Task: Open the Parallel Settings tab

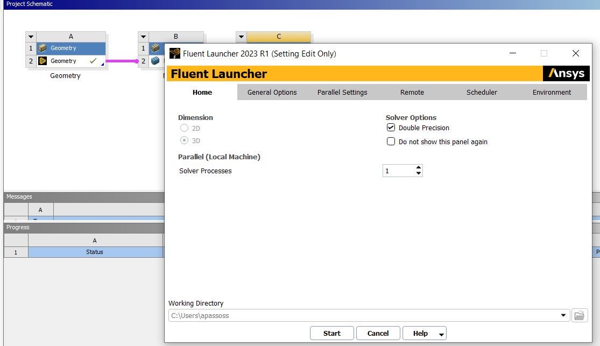Action: [x=342, y=92]
